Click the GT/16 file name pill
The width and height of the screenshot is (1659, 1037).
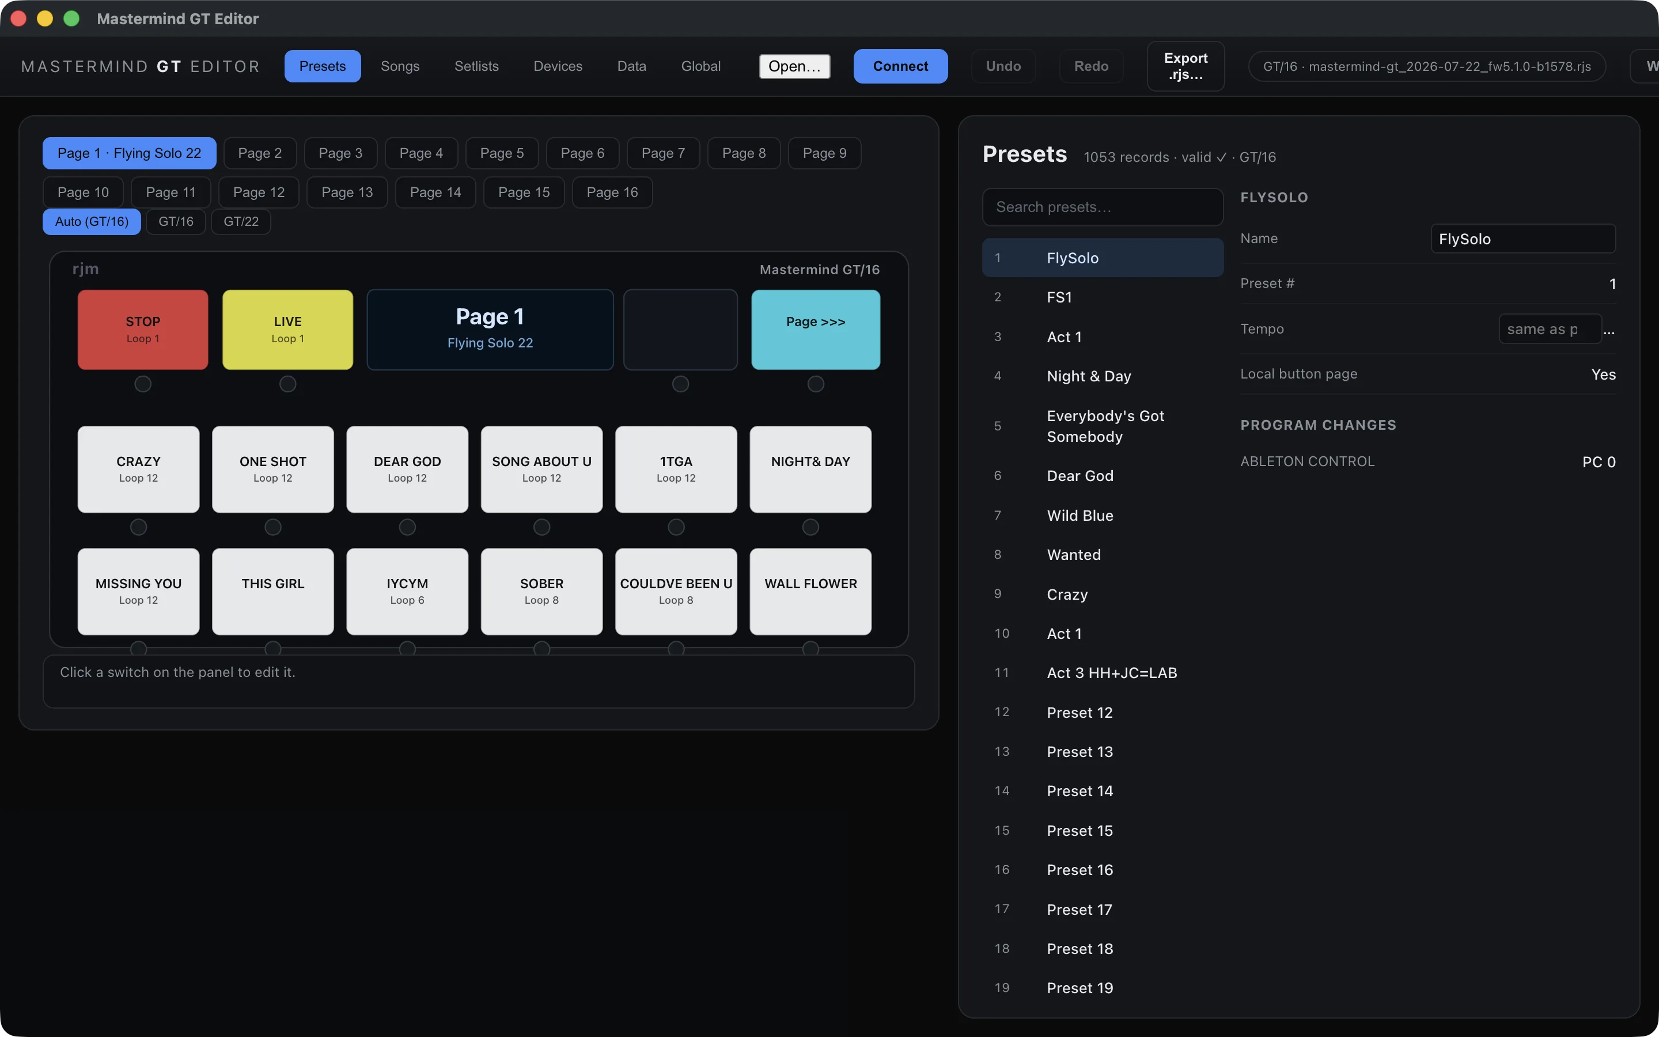click(x=1427, y=66)
